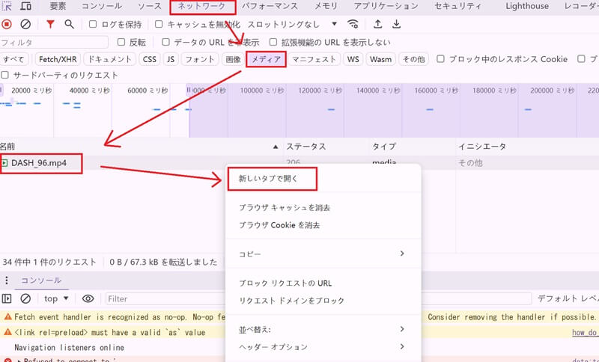
Task: Open console drawer three-dot menu
Action: click(x=7, y=280)
